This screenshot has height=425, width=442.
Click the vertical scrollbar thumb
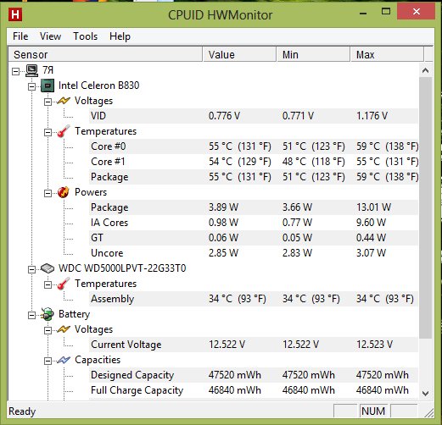[426, 207]
